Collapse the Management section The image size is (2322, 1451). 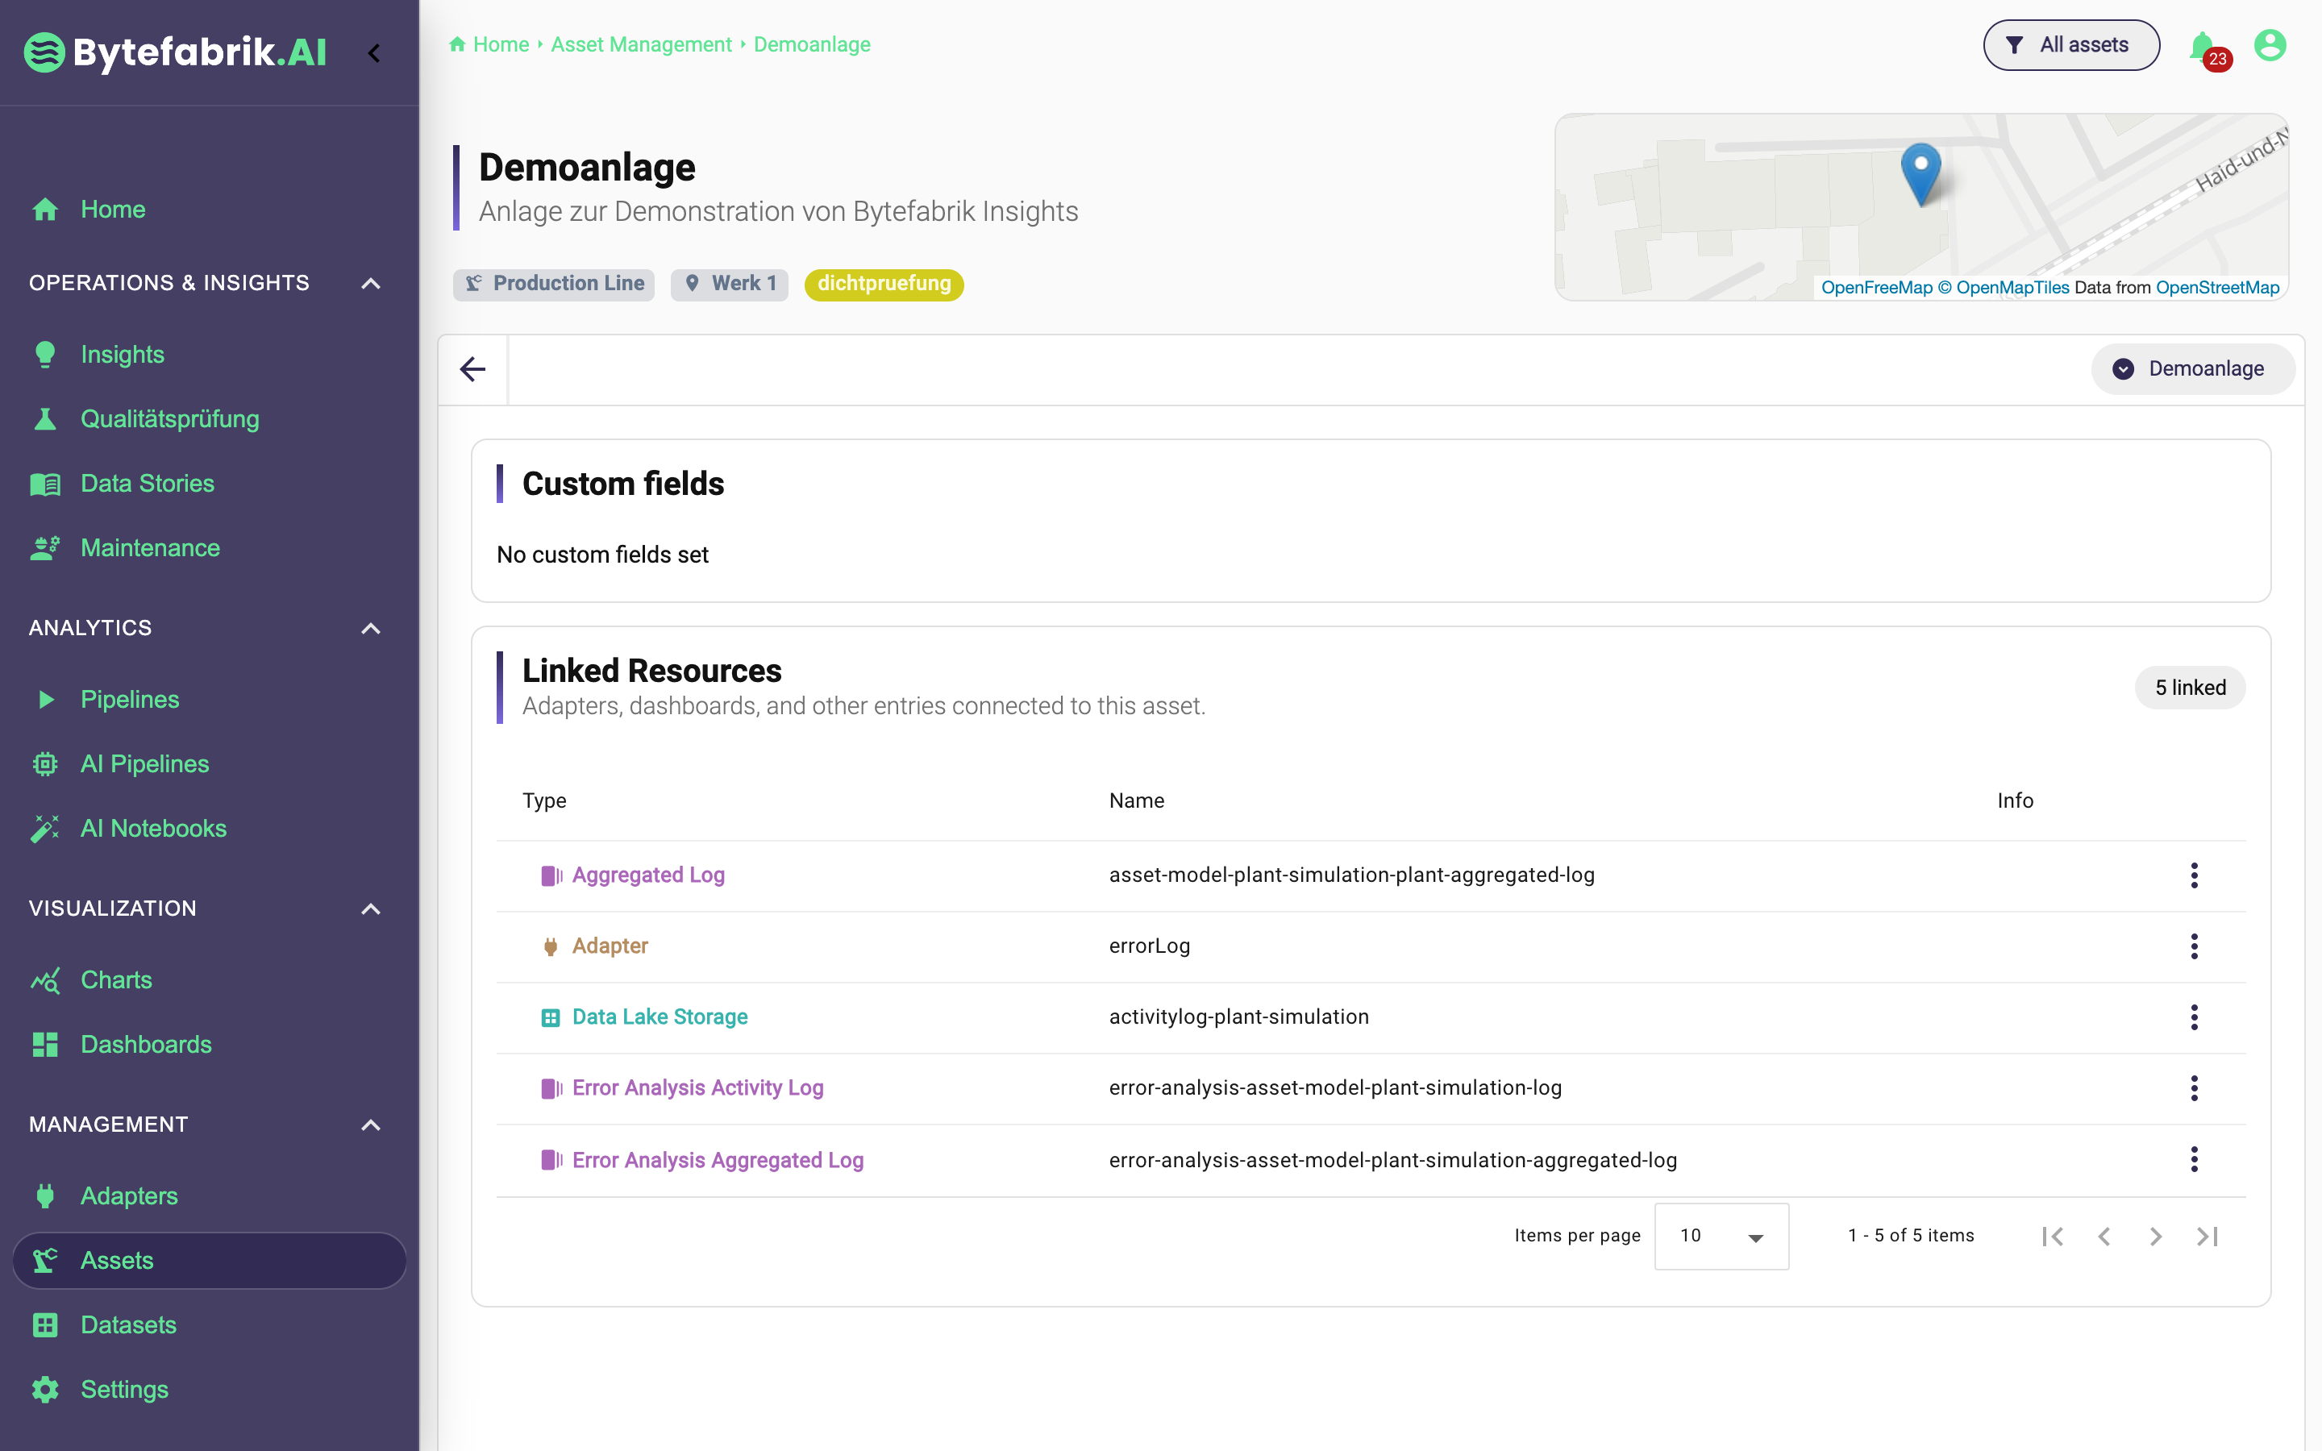coord(370,1125)
